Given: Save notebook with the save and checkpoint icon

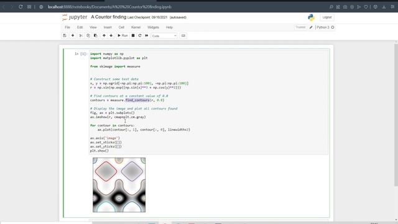Looking at the screenshot, I should tap(65, 35).
